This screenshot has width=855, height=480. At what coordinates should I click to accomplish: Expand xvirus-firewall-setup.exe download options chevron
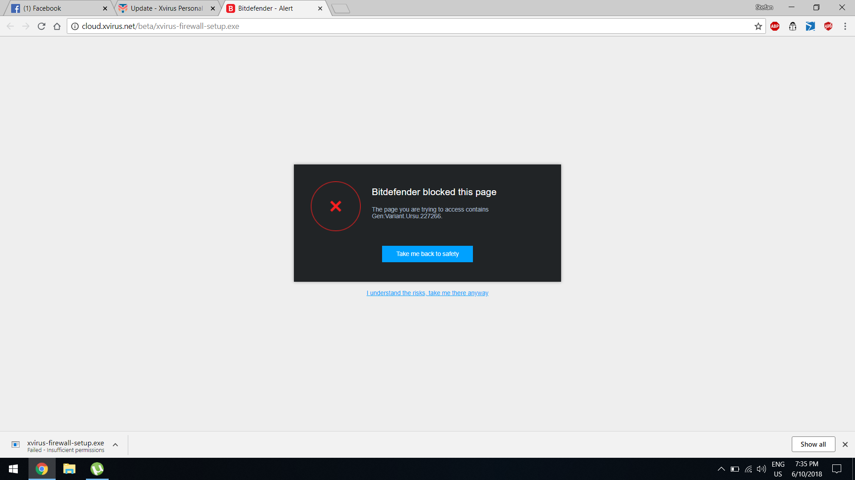[115, 445]
